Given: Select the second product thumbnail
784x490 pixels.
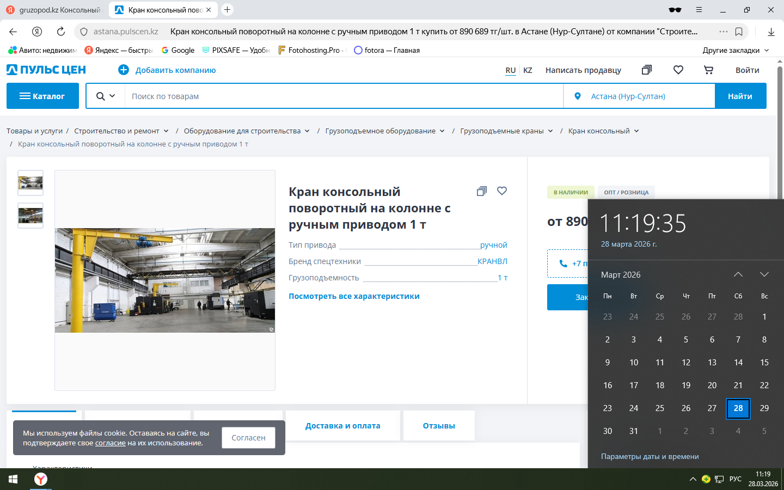Looking at the screenshot, I should [30, 216].
